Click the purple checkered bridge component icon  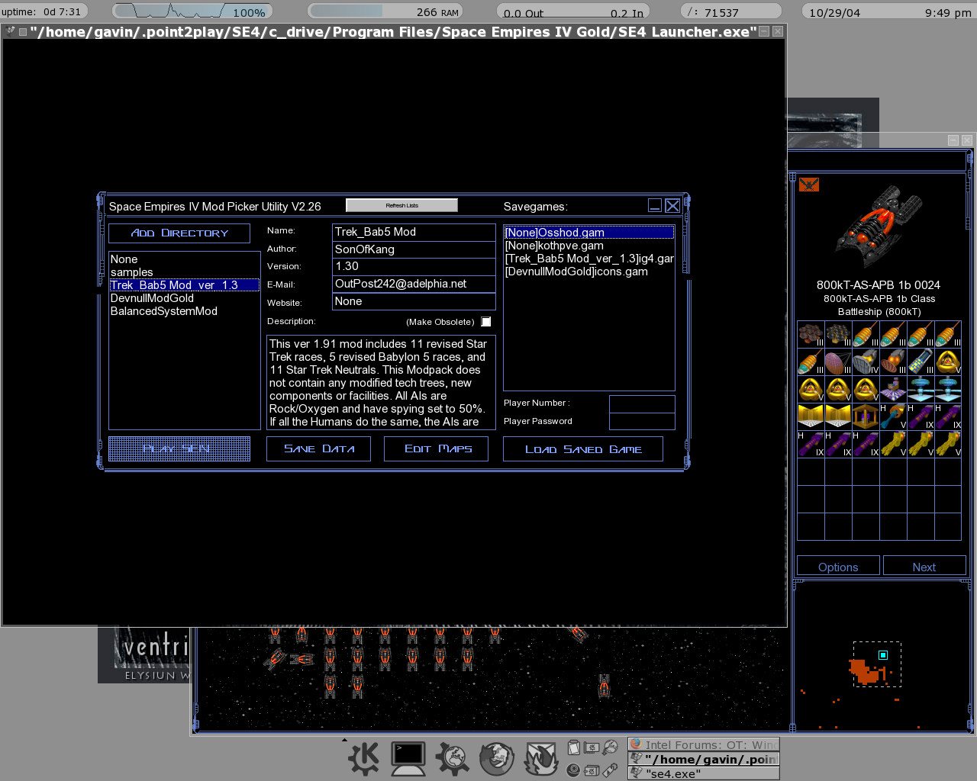point(892,389)
